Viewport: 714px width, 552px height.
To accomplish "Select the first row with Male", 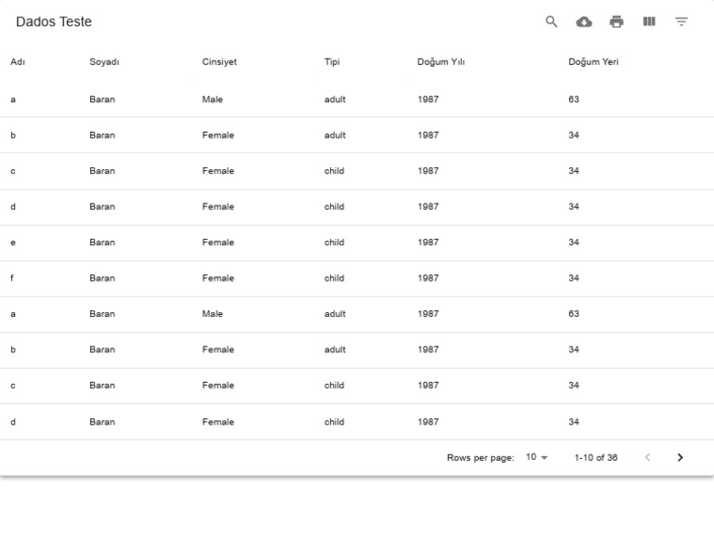I will tap(357, 99).
